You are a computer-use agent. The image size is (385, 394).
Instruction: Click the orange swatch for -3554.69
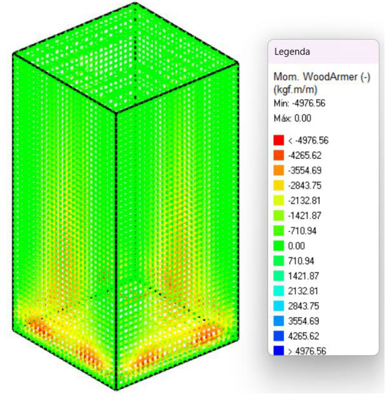pos(279,171)
